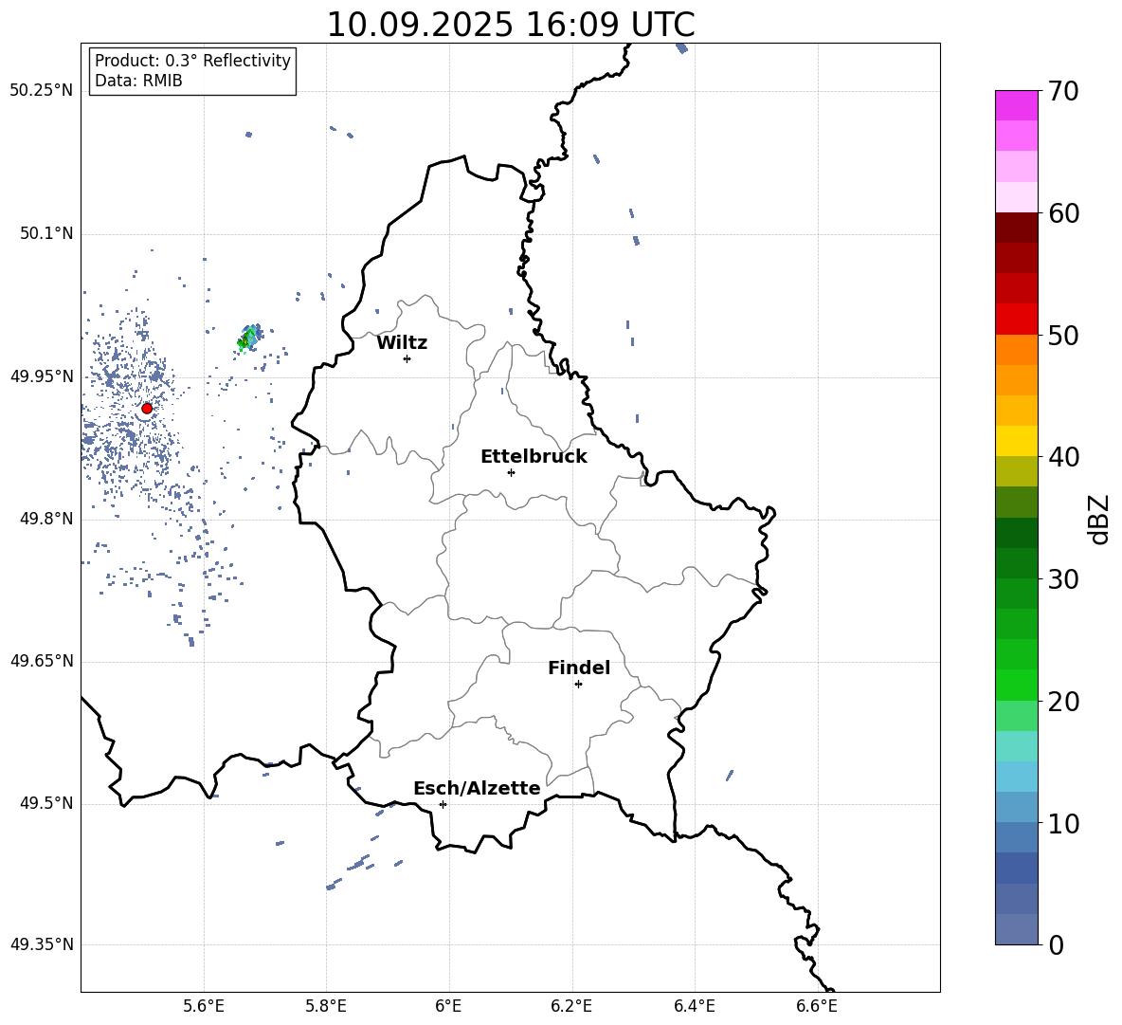Click the 49.65°N latitude label

pyautogui.click(x=42, y=661)
